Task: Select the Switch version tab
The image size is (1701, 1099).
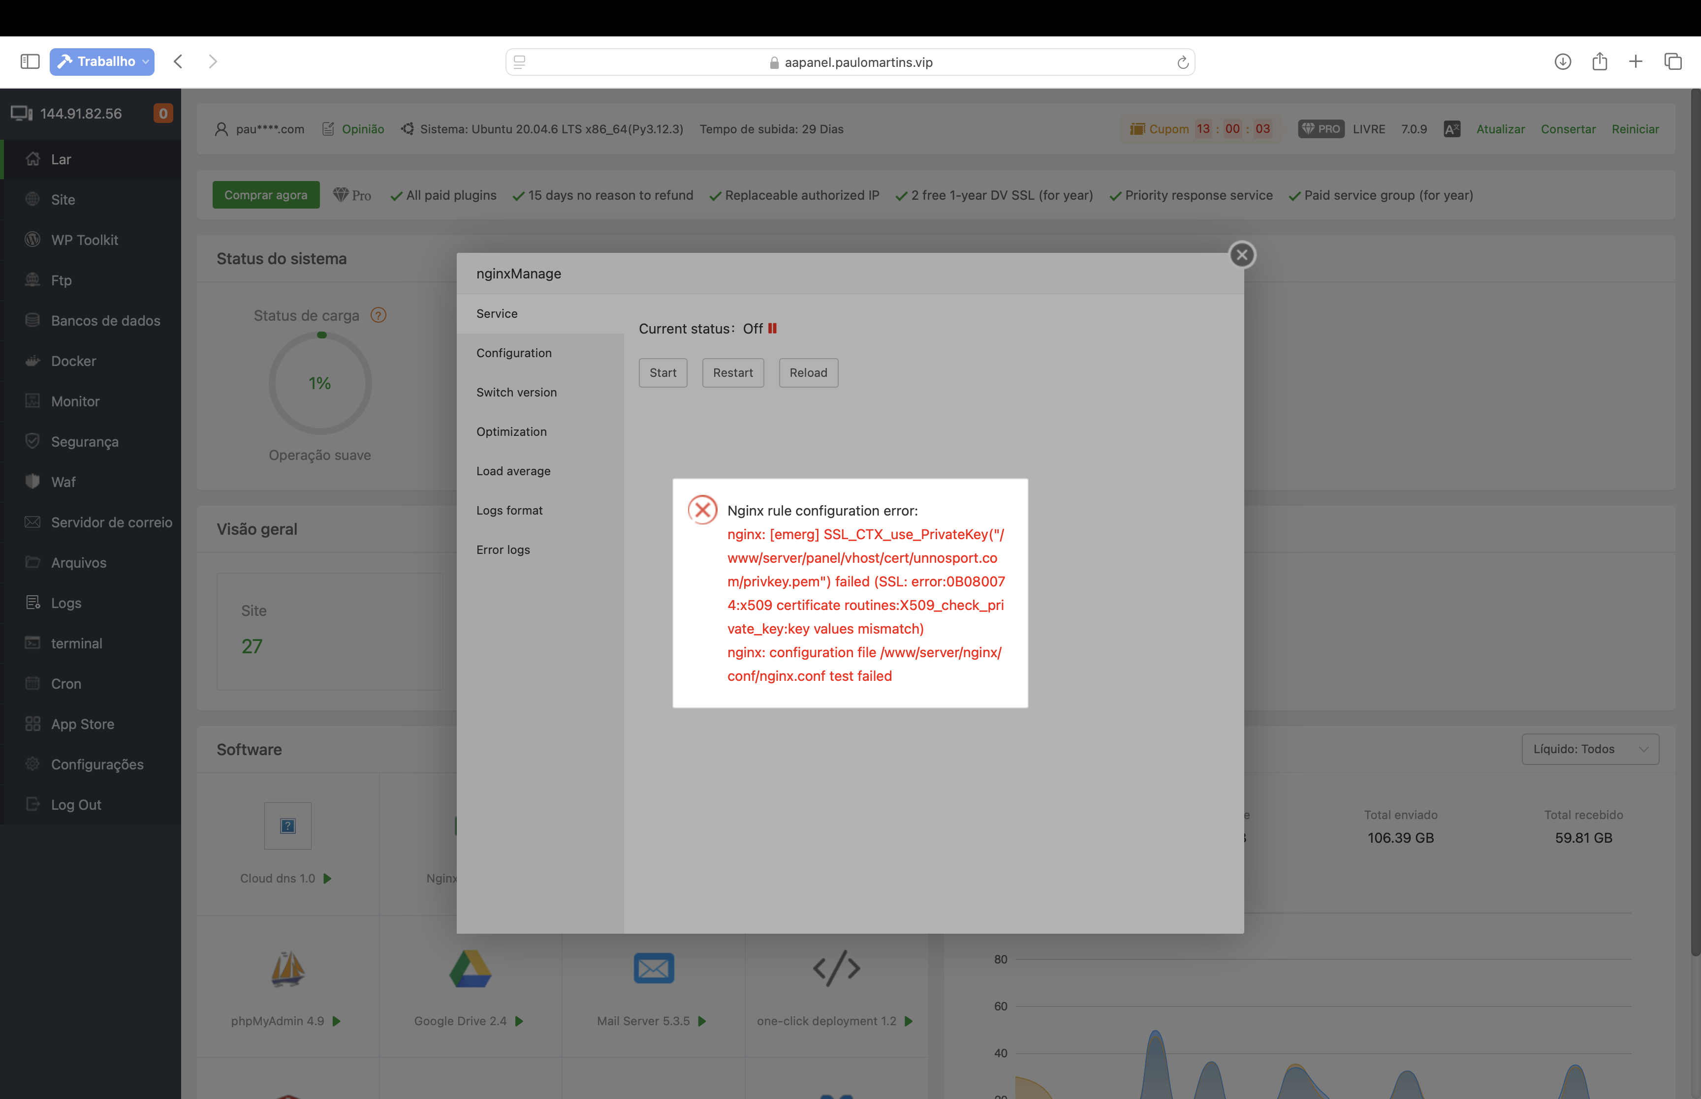Action: 516,393
